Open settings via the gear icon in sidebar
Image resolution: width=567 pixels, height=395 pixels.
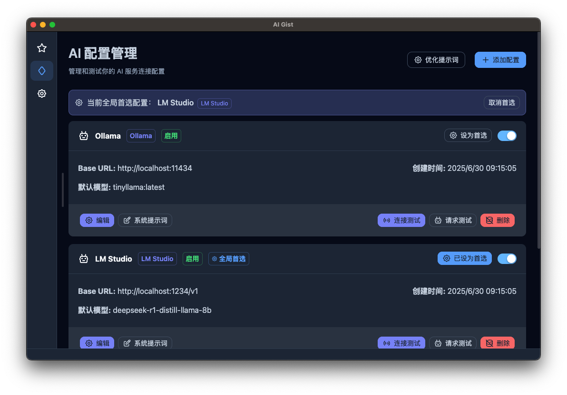point(42,94)
